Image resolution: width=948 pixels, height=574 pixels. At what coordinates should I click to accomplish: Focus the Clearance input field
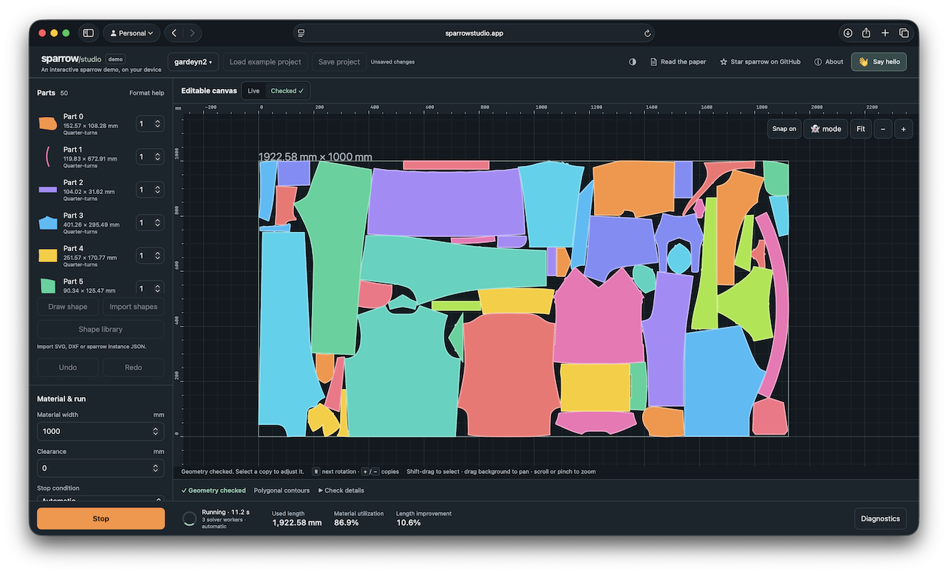[x=101, y=468]
